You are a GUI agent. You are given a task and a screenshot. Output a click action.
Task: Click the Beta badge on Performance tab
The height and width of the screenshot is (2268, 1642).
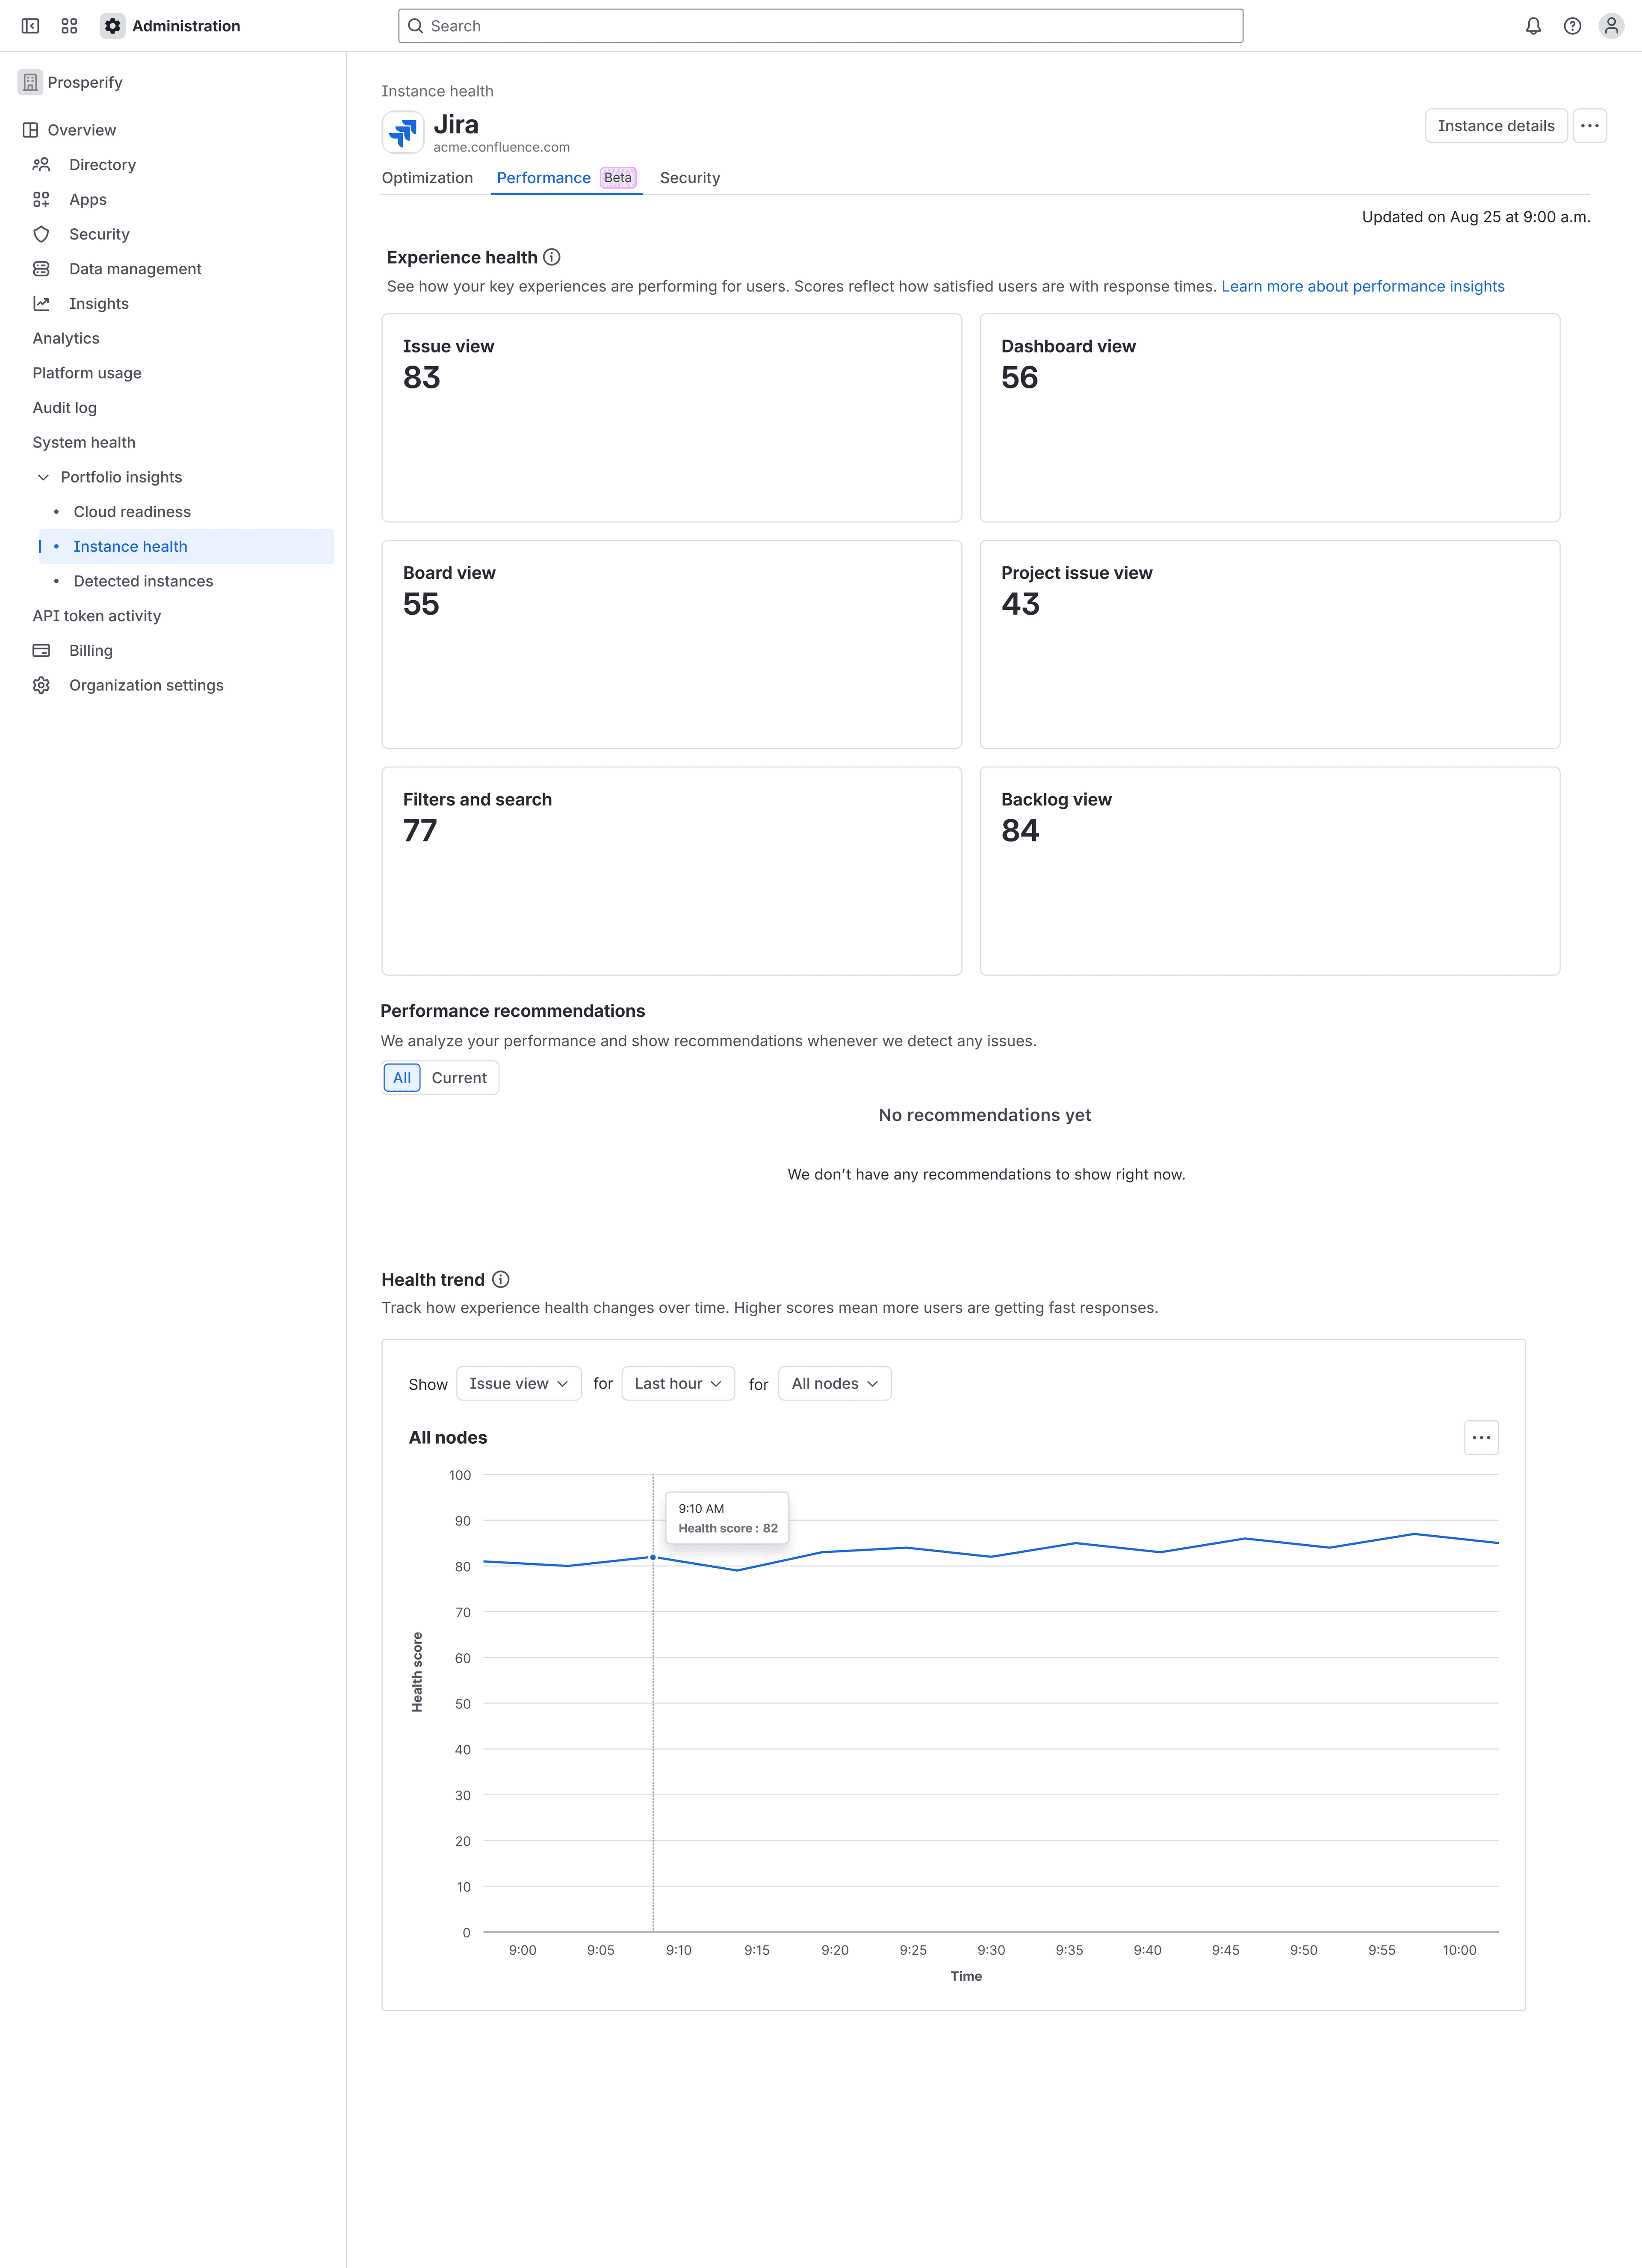point(617,178)
